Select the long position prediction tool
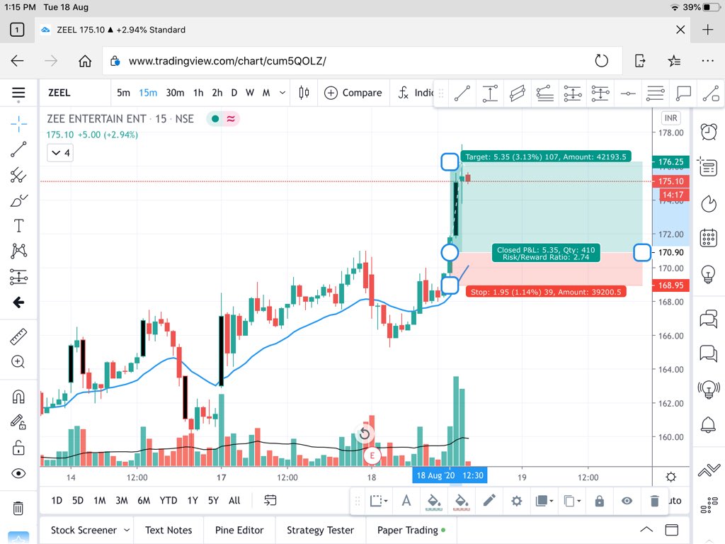The height and width of the screenshot is (544, 725). point(18,277)
